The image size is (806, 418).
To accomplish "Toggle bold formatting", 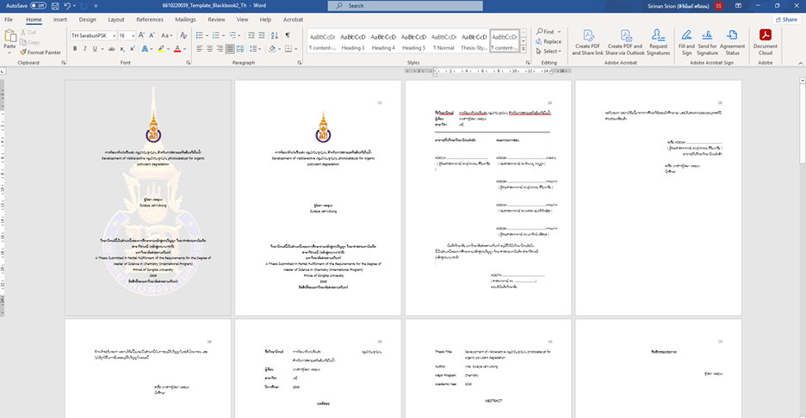I will pos(75,49).
